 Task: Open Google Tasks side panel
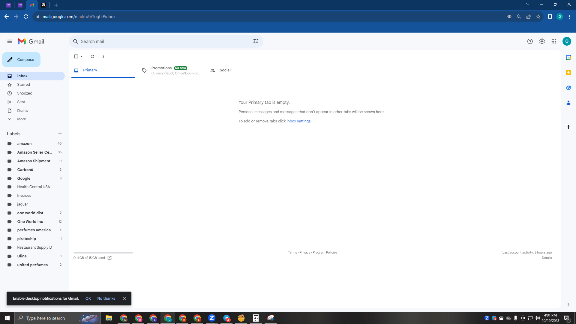point(568,88)
